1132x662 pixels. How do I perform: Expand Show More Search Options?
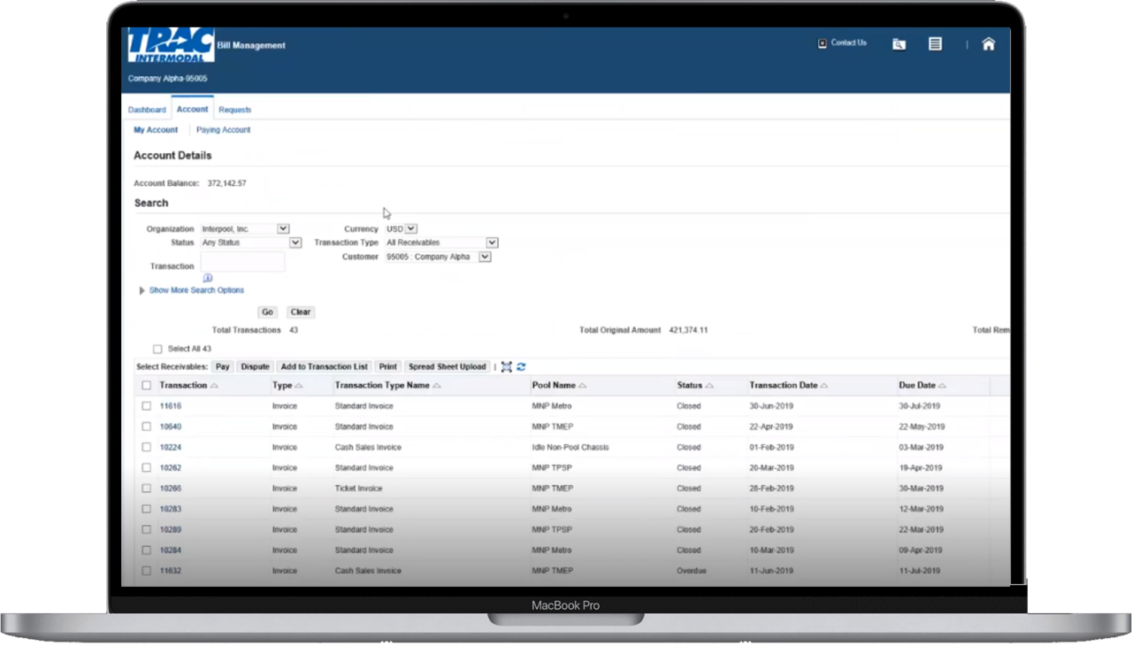196,289
